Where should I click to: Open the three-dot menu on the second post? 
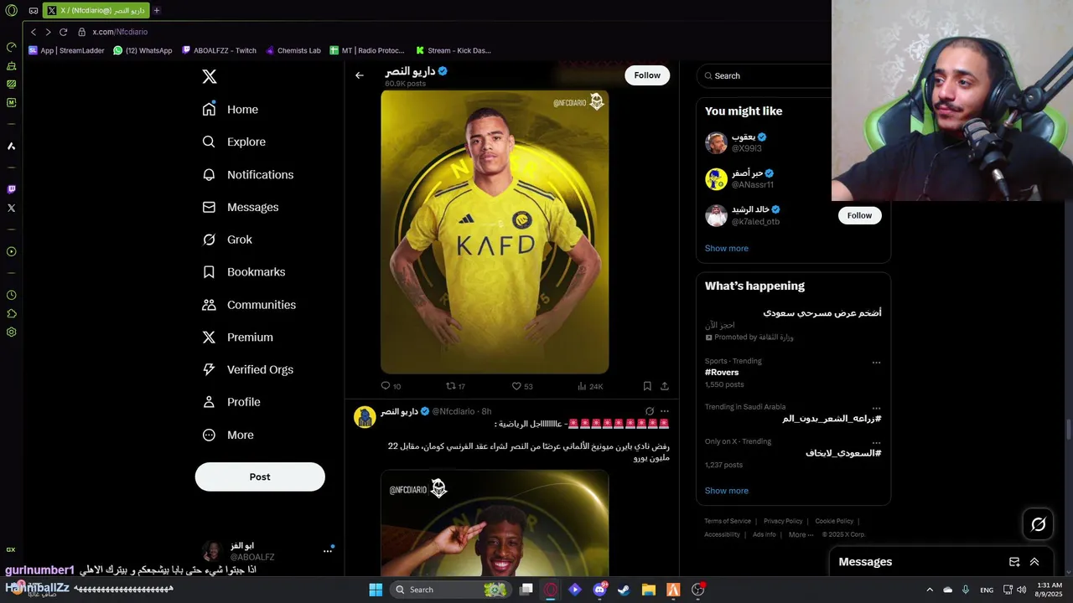point(665,411)
